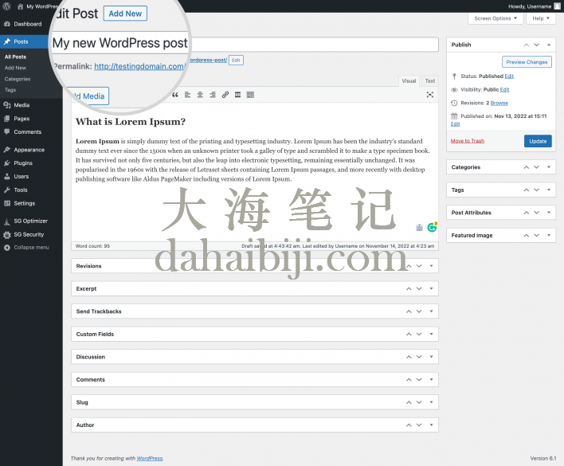Expand the Send Trackbacks panel toggle
Screen dimensions: 564x466
[431, 311]
